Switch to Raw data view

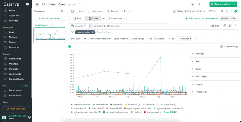(x=77, y=18)
